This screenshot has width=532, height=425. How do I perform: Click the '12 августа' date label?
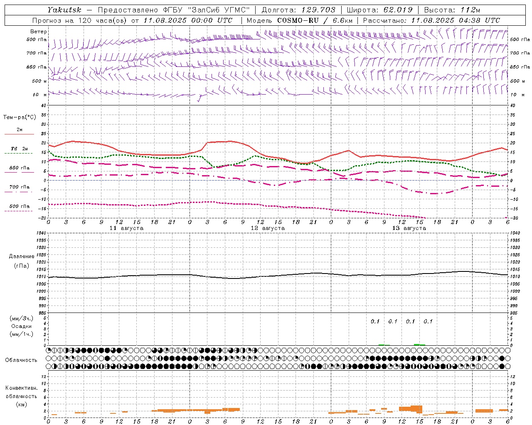[x=268, y=228]
